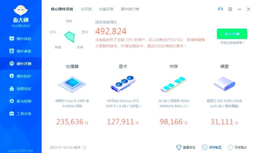The image size is (255, 153).
Task: Click the 保存截图 button
Action: click(x=212, y=147)
